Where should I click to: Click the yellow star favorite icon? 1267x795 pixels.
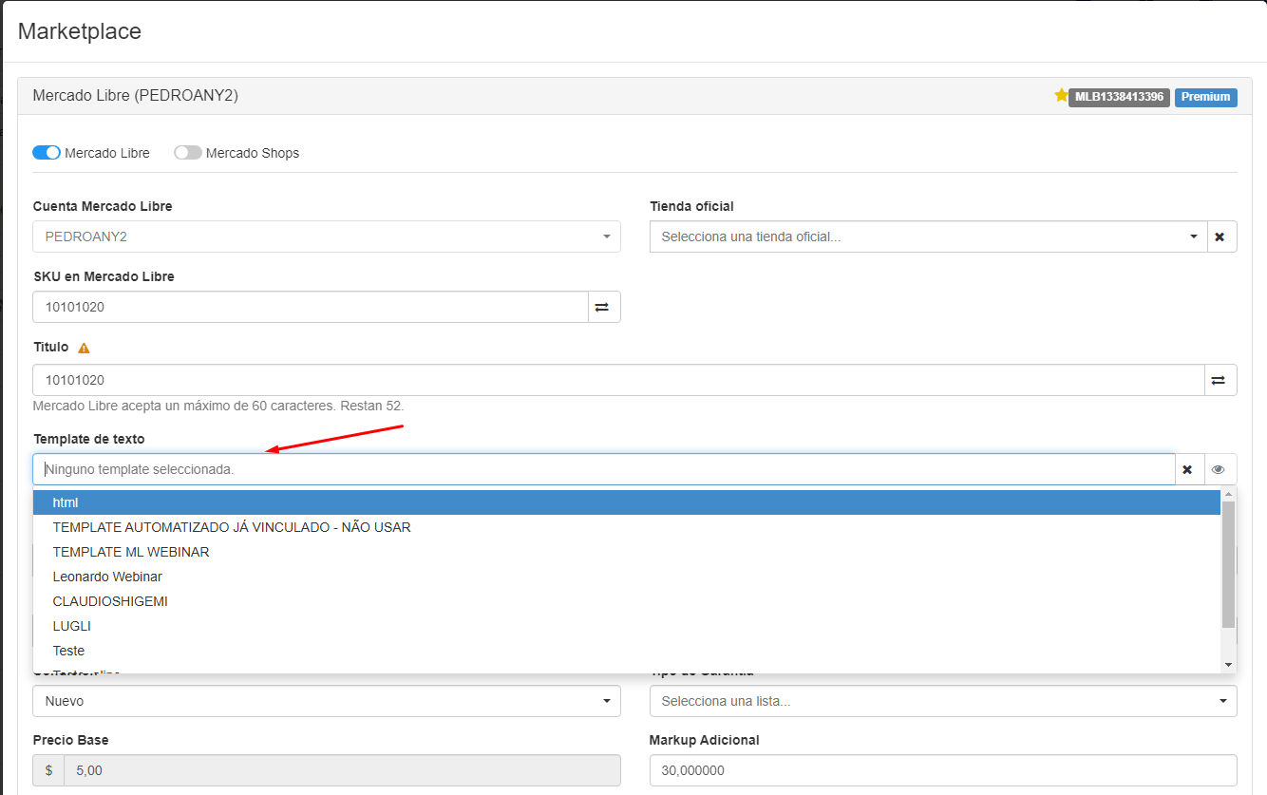(x=1061, y=95)
